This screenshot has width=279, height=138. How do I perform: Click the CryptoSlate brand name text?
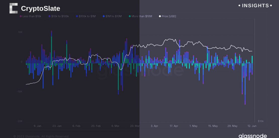(x=40, y=9)
